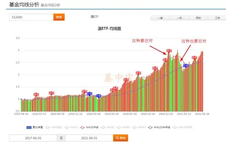The height and width of the screenshot is (144, 226).
Task: Switch to the 一季 time range tab
Action: [x=160, y=18]
